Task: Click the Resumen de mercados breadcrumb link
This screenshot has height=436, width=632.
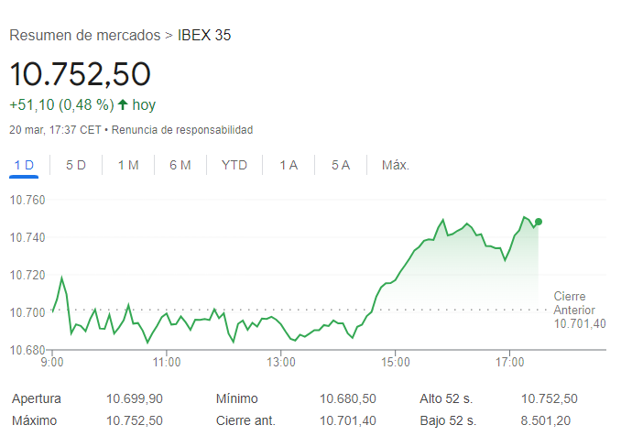Action: tap(84, 36)
